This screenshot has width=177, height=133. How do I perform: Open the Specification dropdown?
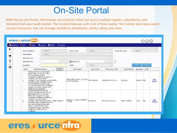[x=77, y=58]
